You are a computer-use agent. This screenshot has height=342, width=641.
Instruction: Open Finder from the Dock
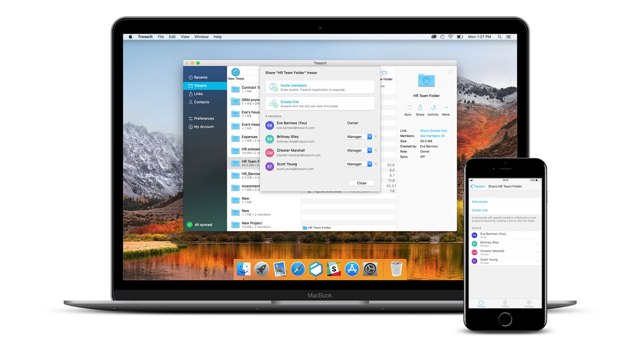point(244,269)
